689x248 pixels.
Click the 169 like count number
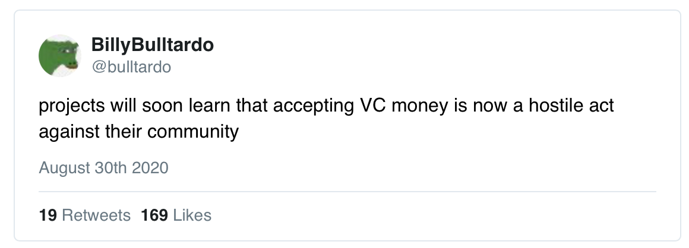tap(155, 215)
